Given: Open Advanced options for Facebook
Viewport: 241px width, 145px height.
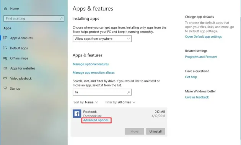Looking at the screenshot, I should (96, 120).
